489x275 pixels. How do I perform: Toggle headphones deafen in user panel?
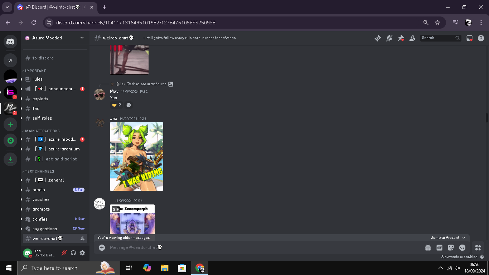point(73,253)
